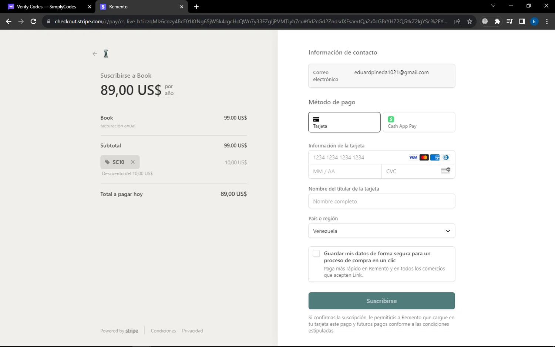Minimize the Chrome window
Screen dimensions: 555x347
click(511, 6)
